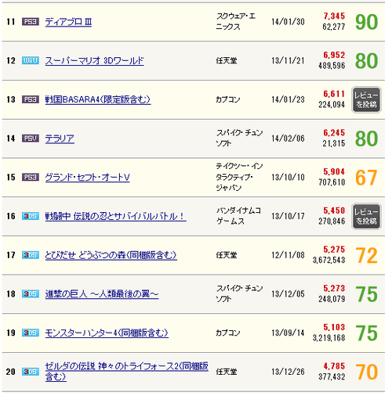
Task: Click publisher バンダイナムコゲームス
Action: (x=238, y=216)
